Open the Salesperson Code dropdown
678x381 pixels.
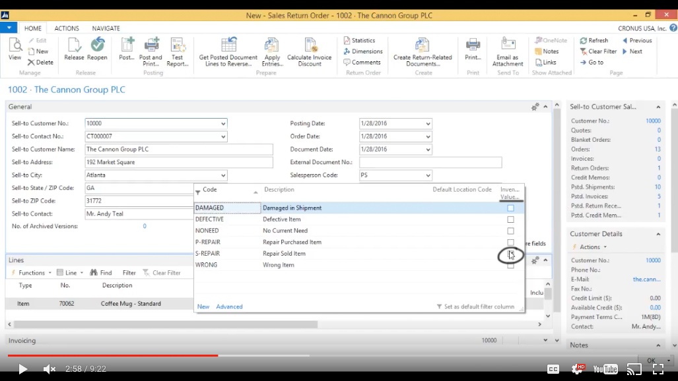(x=428, y=175)
